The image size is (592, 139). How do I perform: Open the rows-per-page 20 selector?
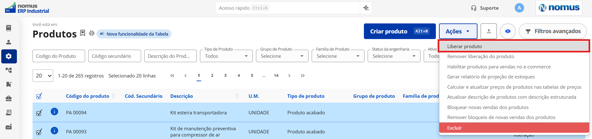pyautogui.click(x=43, y=76)
